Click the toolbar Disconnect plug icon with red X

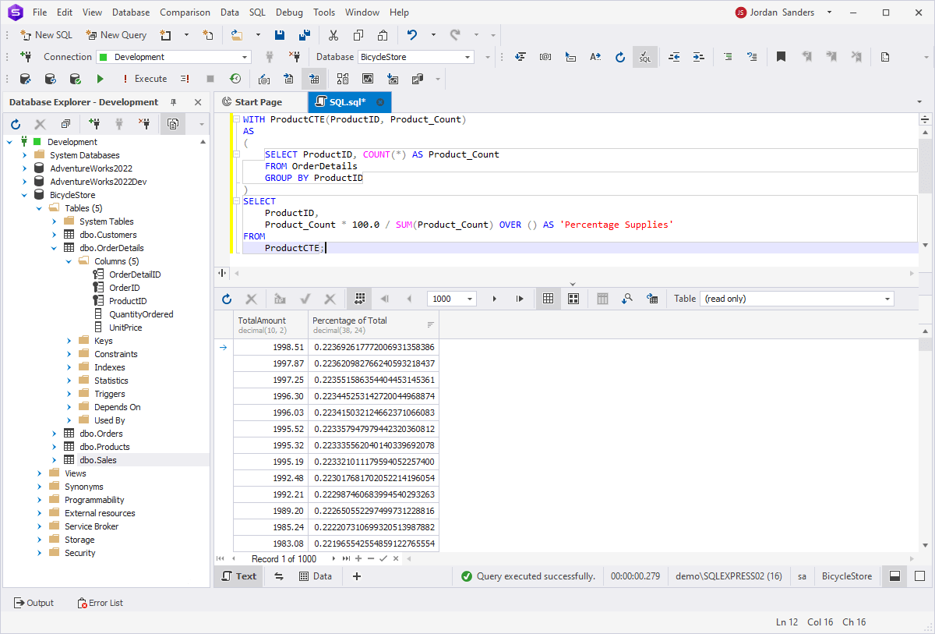[x=295, y=57]
